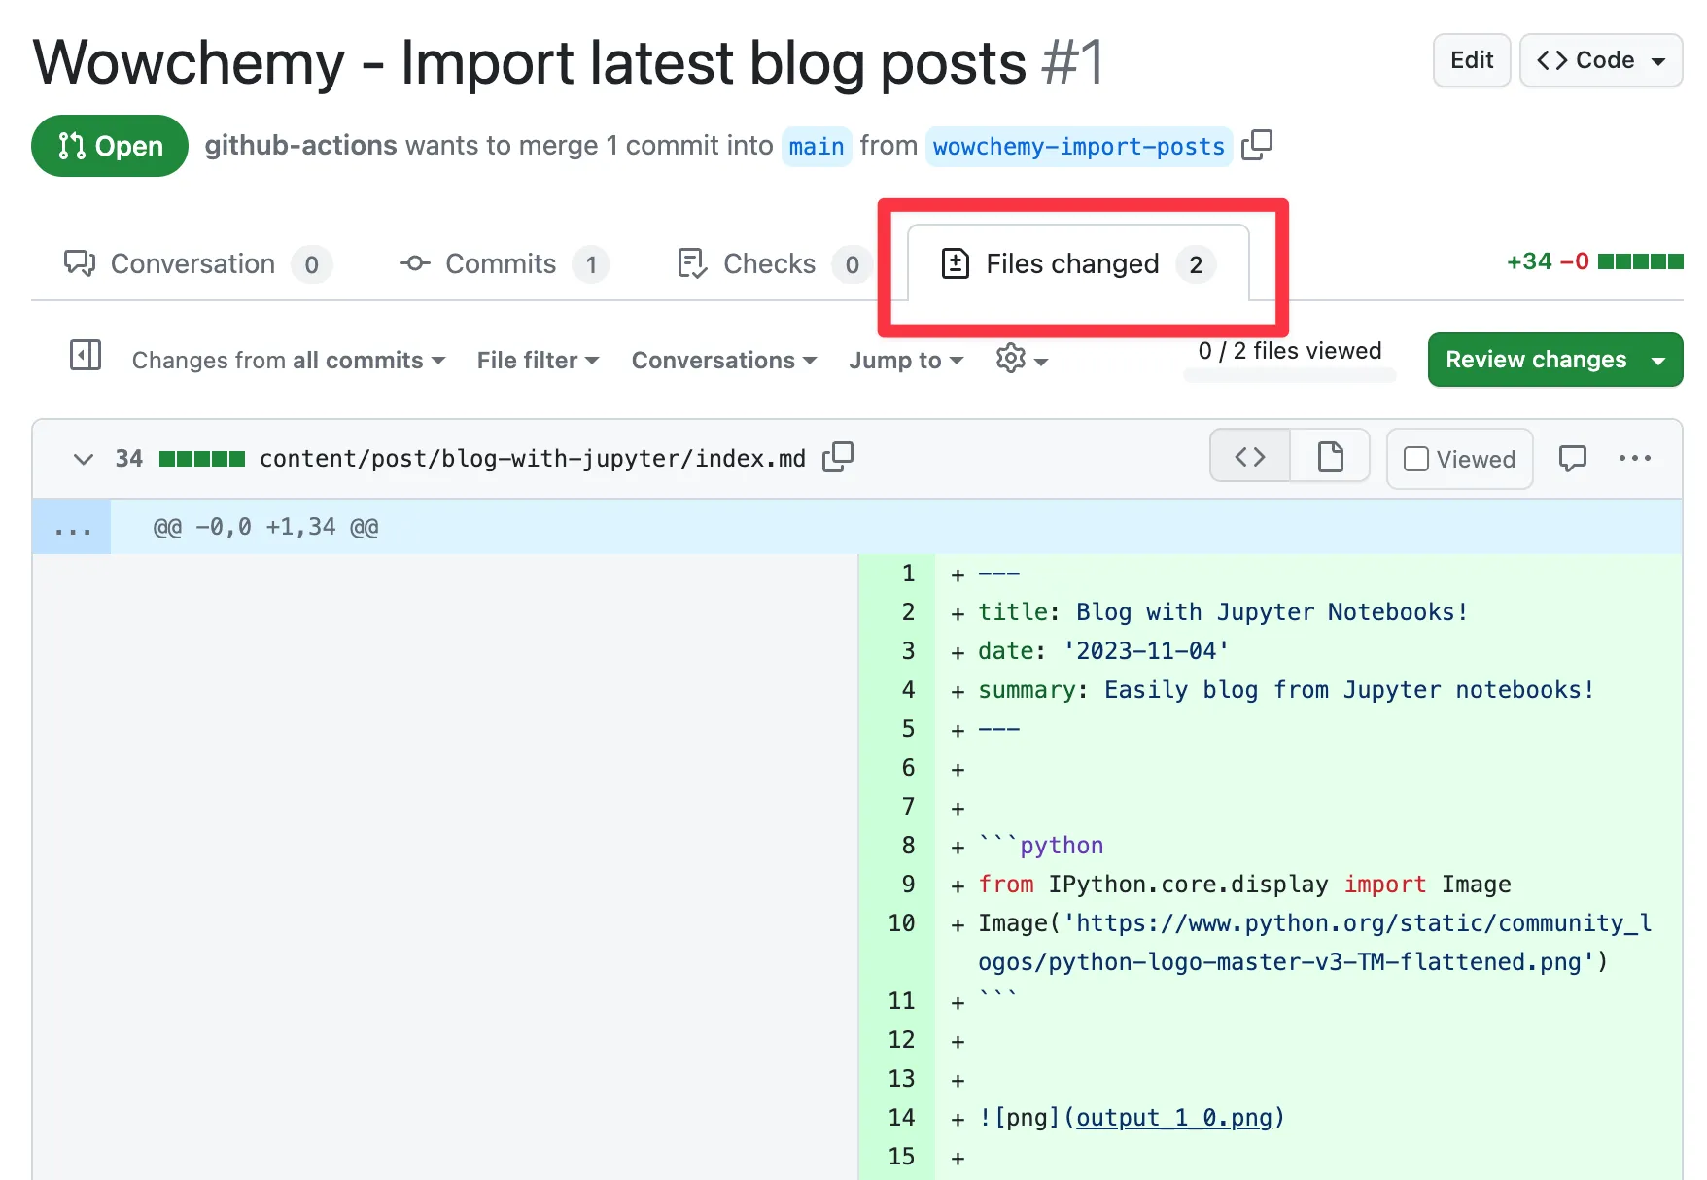This screenshot has width=1707, height=1180.
Task: Open the kebab menu for index.md
Action: 1635,458
